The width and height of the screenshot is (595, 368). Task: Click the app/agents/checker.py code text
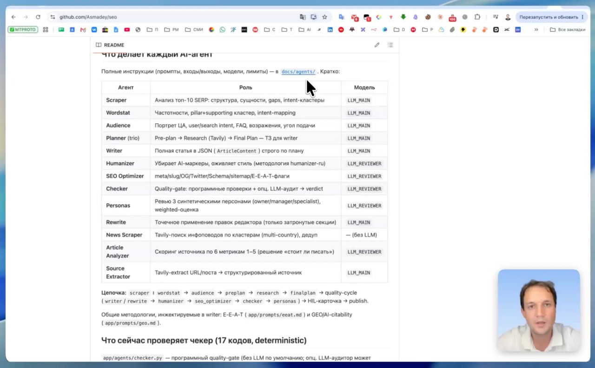tap(132, 358)
